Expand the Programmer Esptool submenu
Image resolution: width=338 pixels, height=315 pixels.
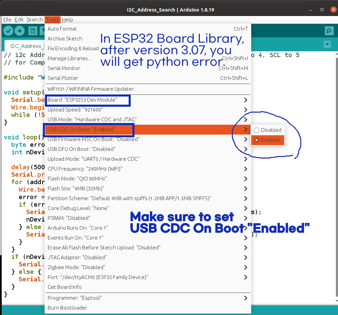[x=148, y=298]
